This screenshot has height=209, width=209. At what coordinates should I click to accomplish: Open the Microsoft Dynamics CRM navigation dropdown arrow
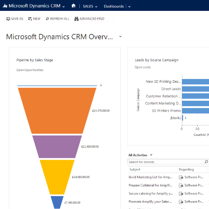pyautogui.click(x=64, y=7)
